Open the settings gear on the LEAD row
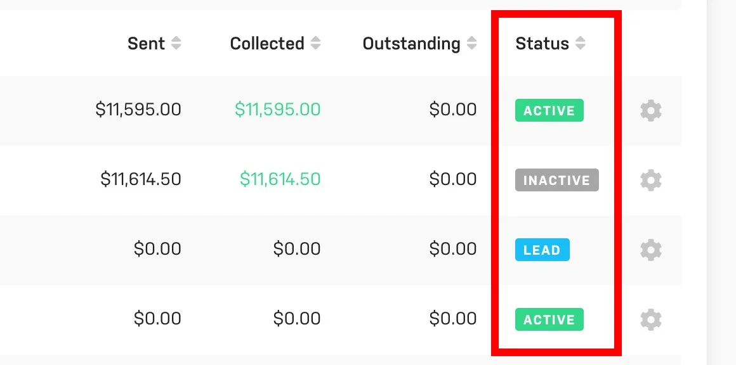 pyautogui.click(x=652, y=250)
